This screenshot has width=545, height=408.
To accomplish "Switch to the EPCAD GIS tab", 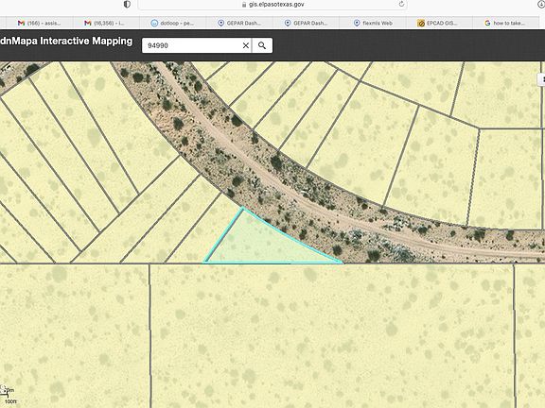I will 437,23.
